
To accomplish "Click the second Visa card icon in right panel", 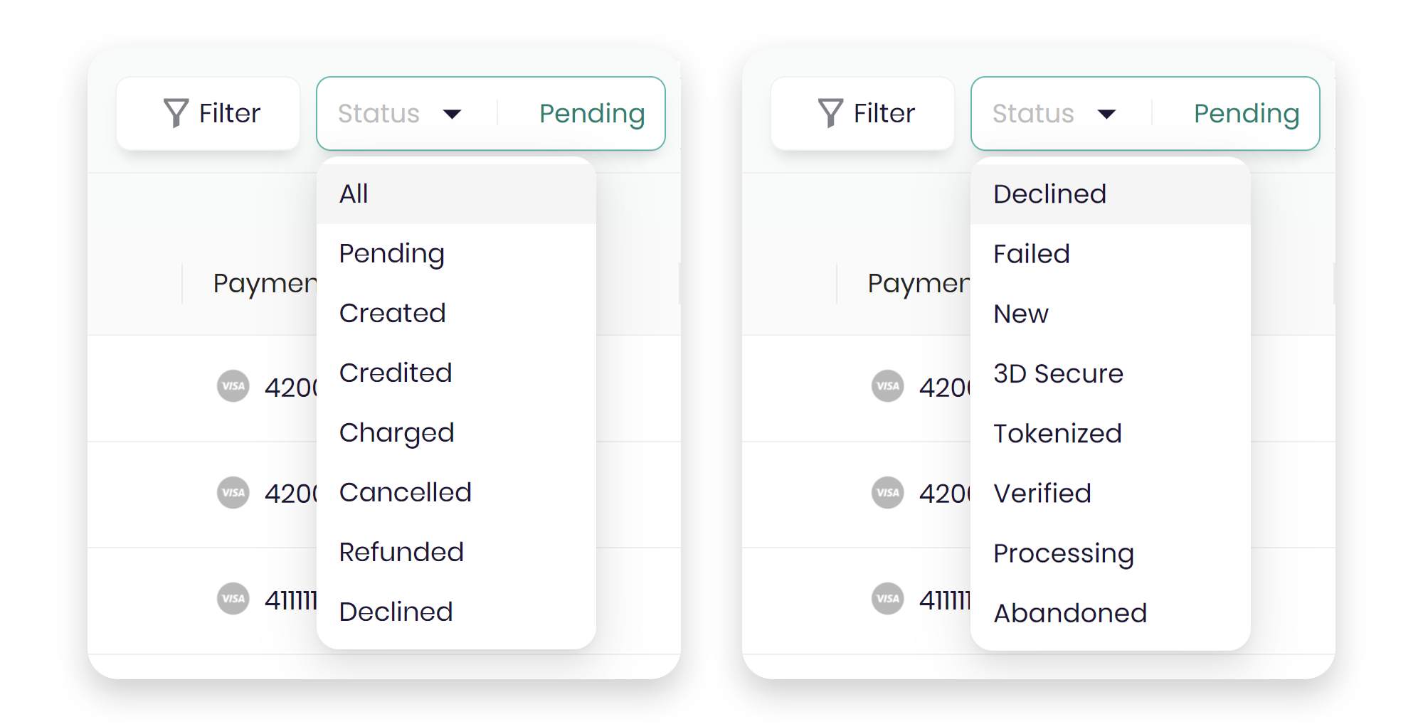I will coord(888,493).
